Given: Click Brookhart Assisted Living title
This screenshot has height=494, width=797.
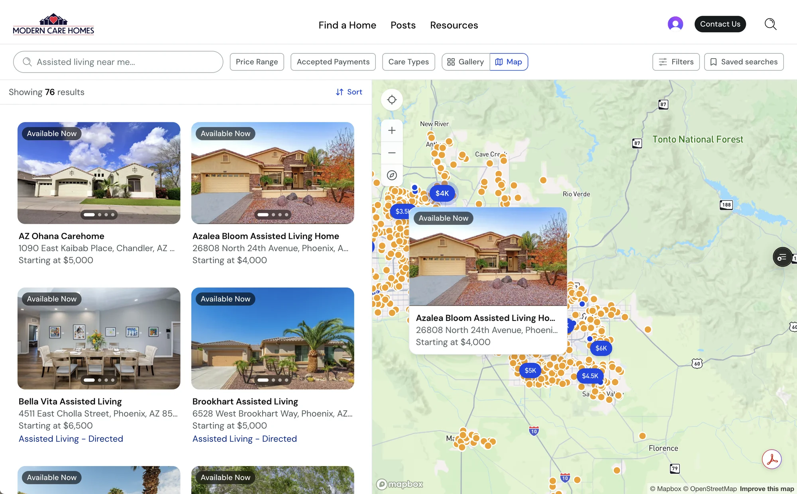Looking at the screenshot, I should coord(245,401).
